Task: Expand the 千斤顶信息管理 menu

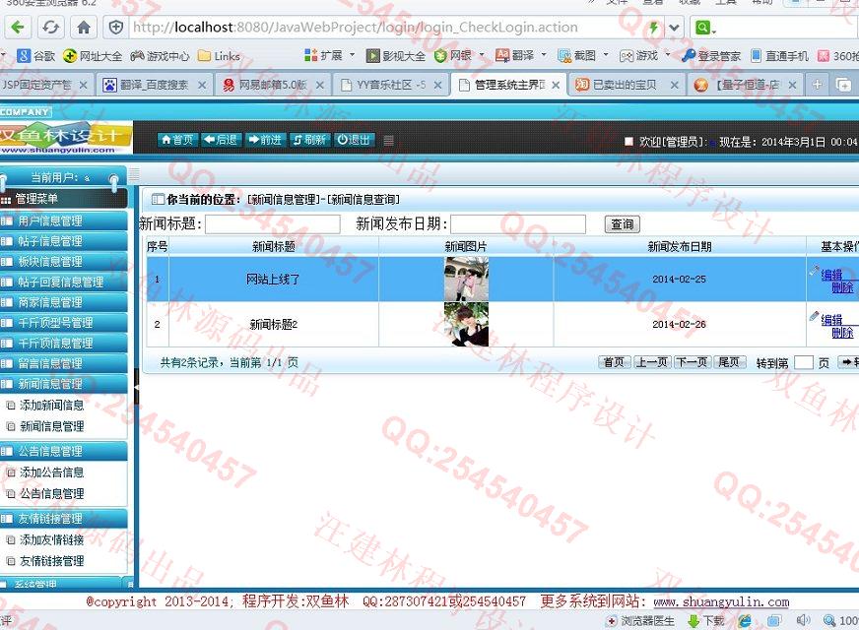Action: click(x=64, y=344)
